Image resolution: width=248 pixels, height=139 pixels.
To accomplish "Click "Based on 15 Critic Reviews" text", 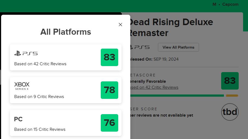I will pyautogui.click(x=40, y=129).
